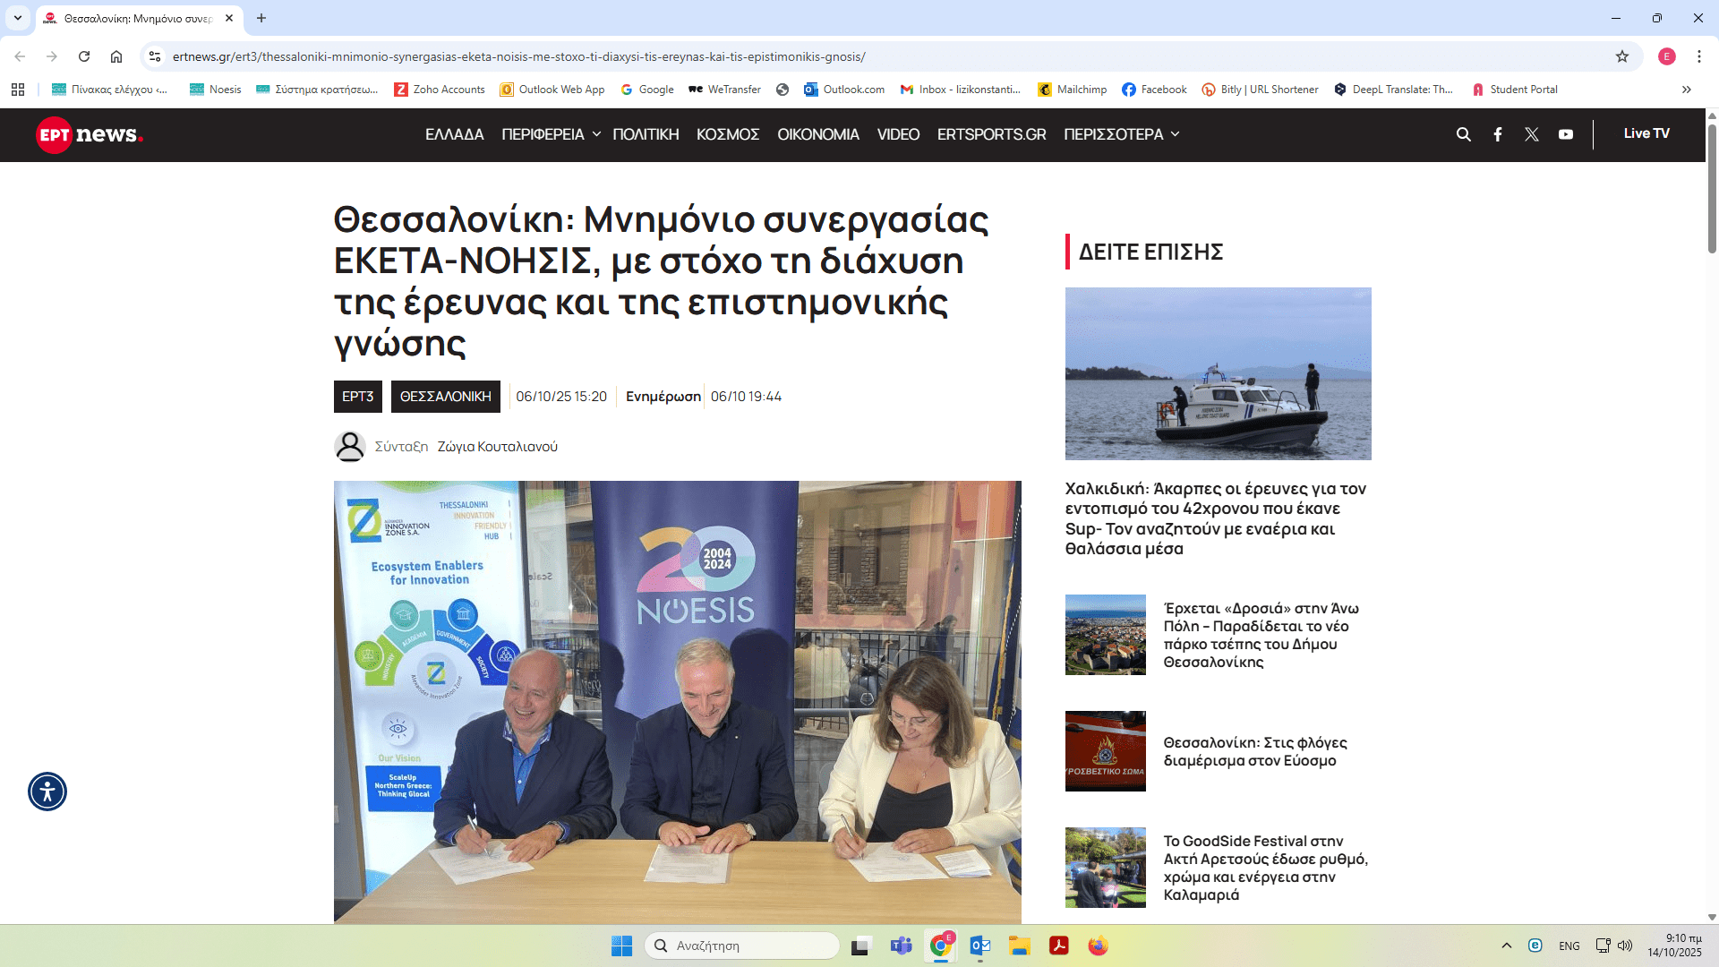Reload the page with refresh icon
This screenshot has width=1719, height=967.
[84, 56]
